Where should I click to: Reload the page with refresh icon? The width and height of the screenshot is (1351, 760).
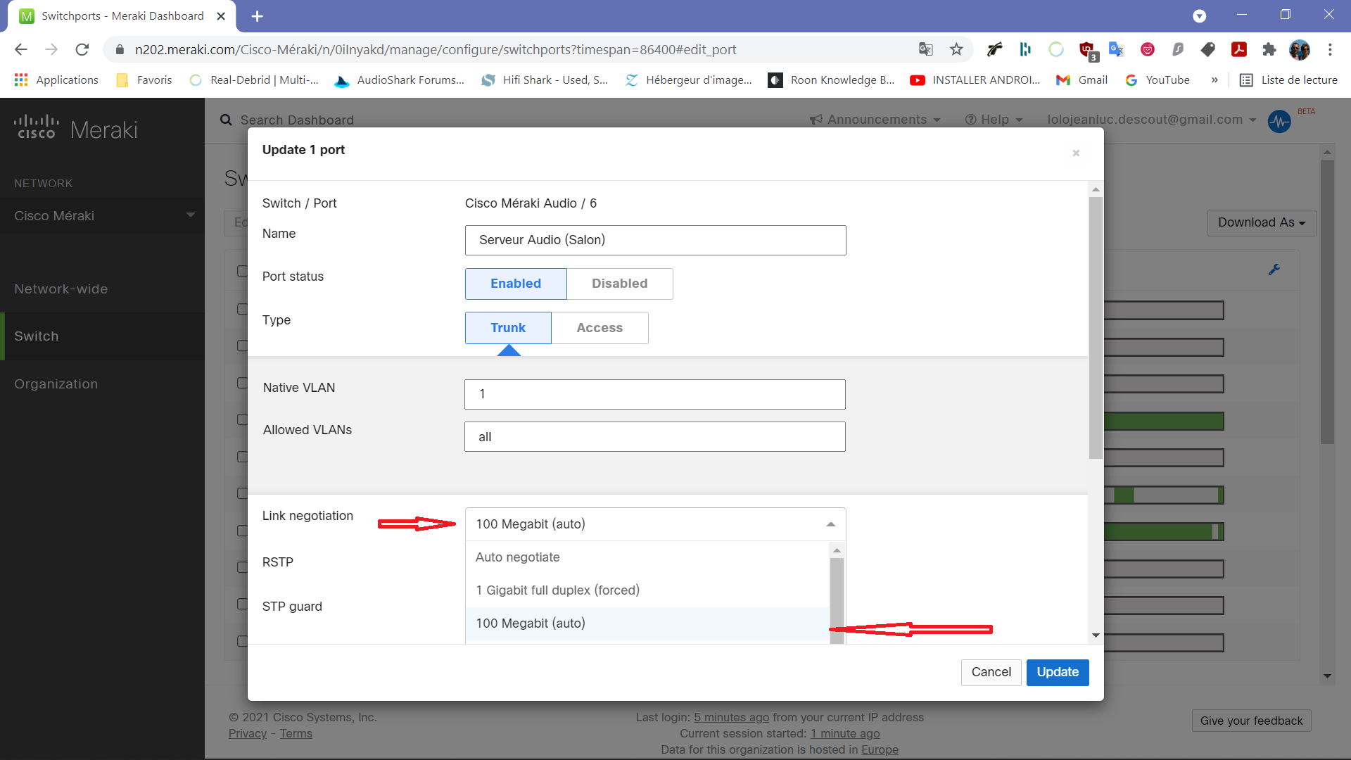coord(82,49)
